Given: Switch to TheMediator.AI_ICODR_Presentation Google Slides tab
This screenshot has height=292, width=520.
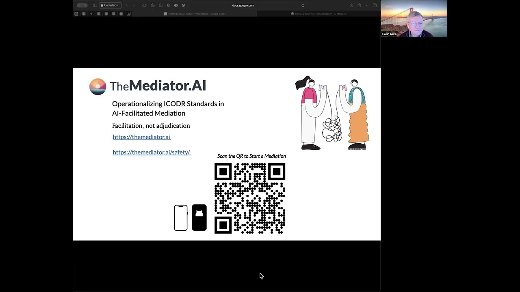Looking at the screenshot, I should click(x=195, y=13).
